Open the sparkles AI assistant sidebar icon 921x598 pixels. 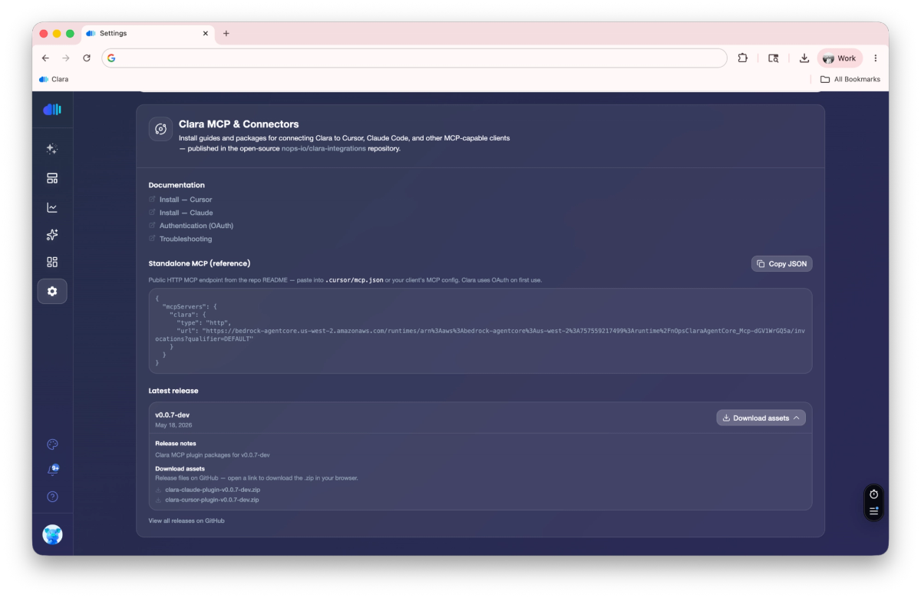point(52,149)
